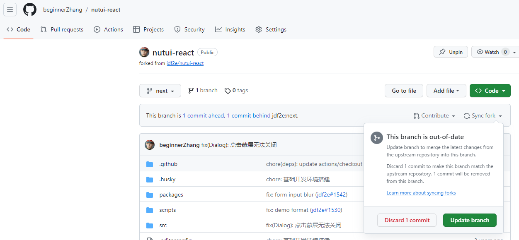Open the .github folder name
Screen dimensions: 519x240
(168, 164)
